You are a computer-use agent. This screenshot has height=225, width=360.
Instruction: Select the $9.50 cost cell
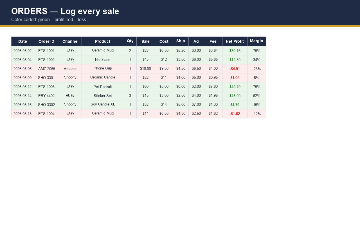164,69
